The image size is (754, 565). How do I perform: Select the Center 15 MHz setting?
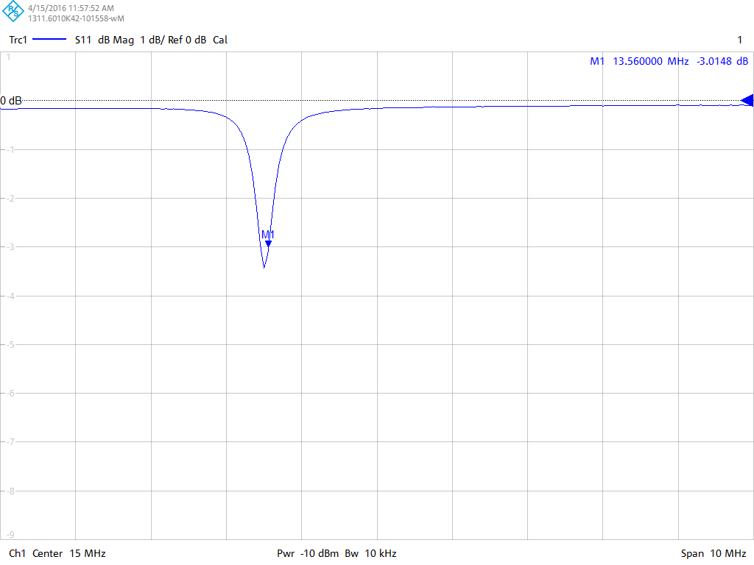click(x=69, y=553)
